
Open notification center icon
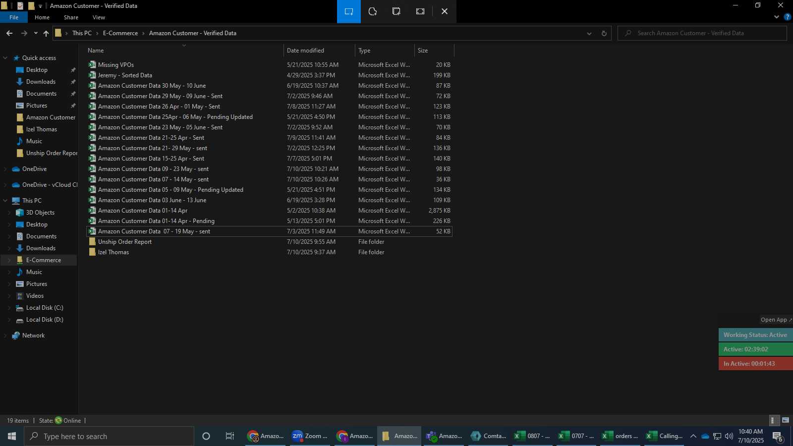coord(777,437)
